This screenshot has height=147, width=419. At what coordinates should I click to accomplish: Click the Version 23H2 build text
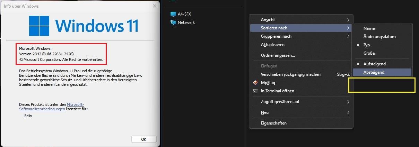(46, 54)
